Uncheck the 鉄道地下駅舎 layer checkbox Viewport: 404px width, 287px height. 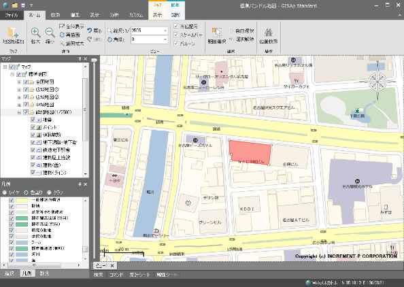pos(33,150)
